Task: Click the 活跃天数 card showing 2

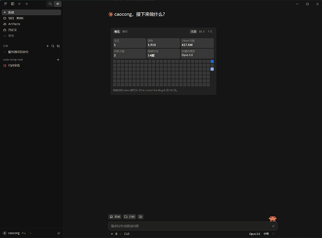Action: (130, 53)
